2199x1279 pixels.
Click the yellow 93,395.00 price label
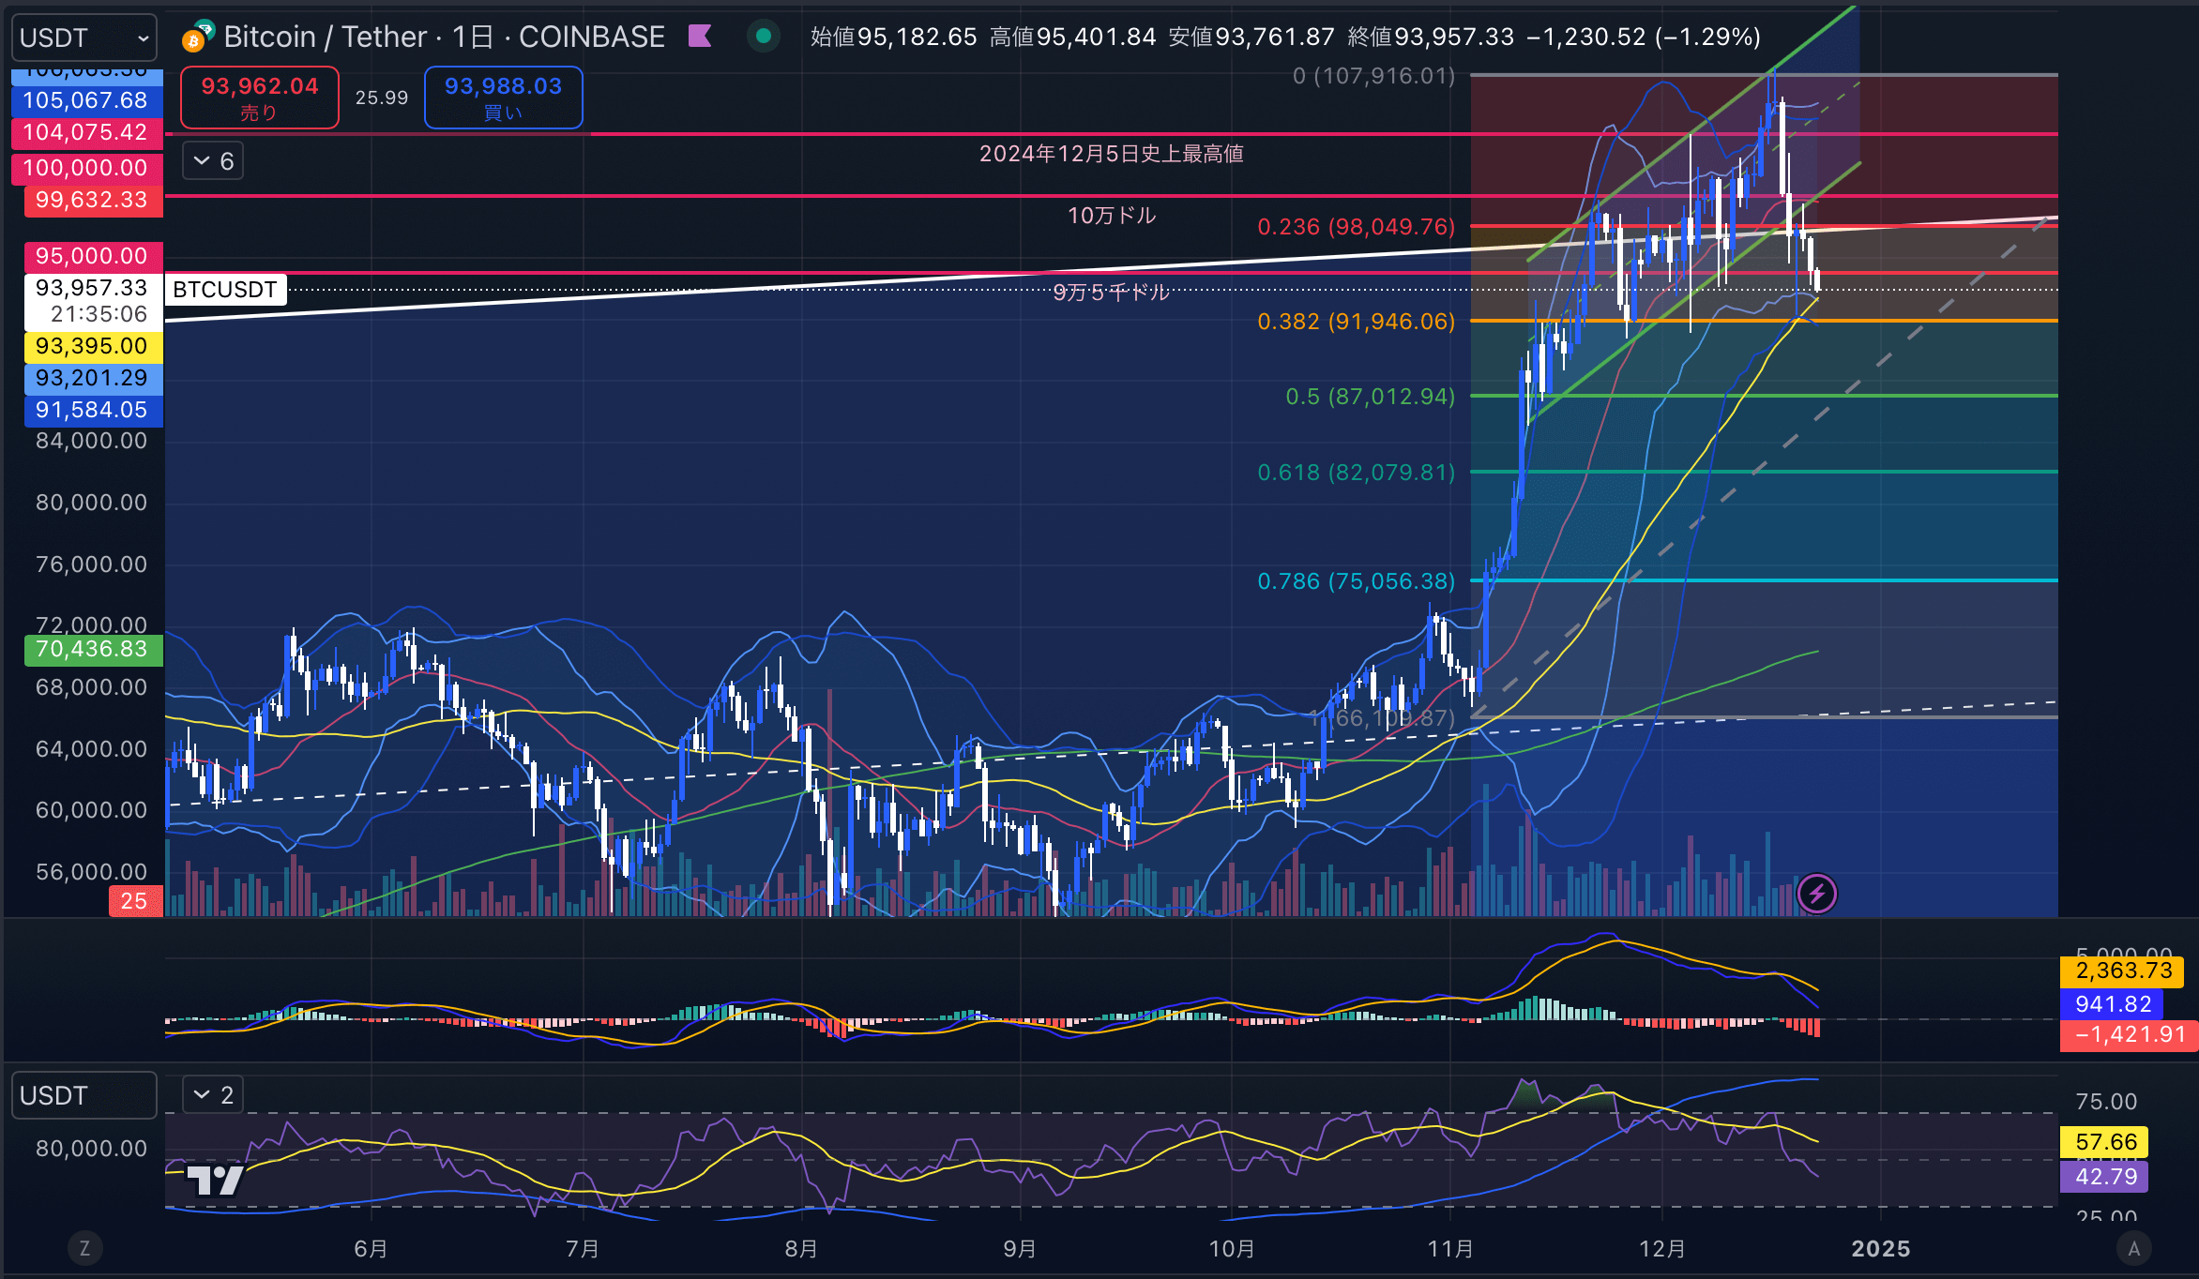pos(93,346)
